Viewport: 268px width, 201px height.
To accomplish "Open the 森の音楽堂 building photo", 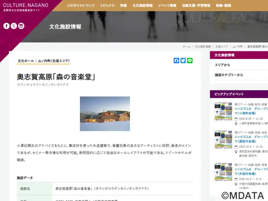I will click(105, 114).
